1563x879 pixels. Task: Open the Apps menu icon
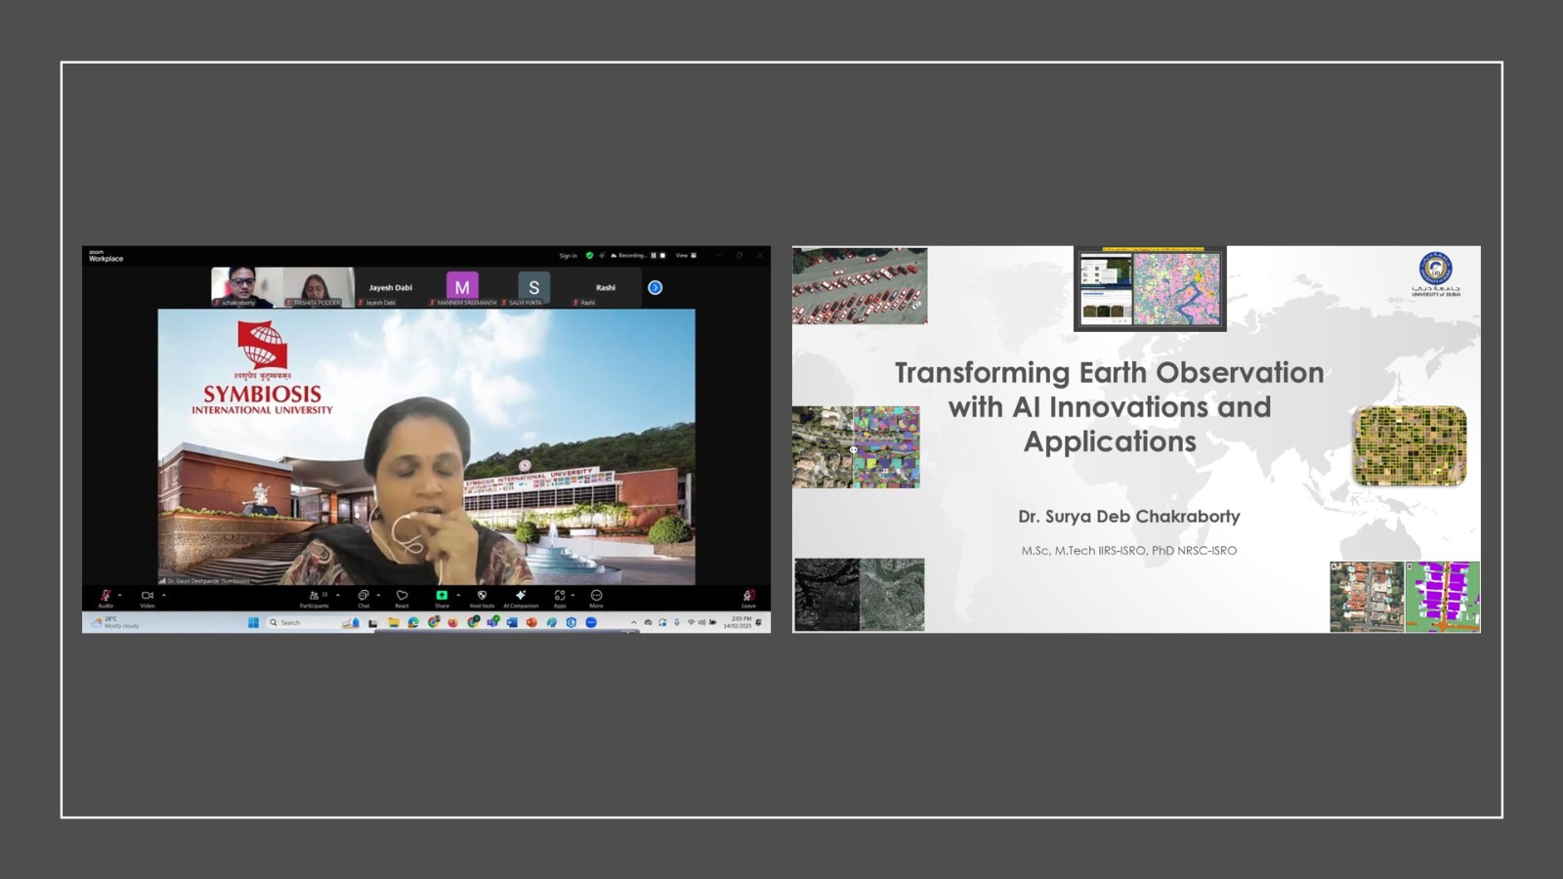560,596
